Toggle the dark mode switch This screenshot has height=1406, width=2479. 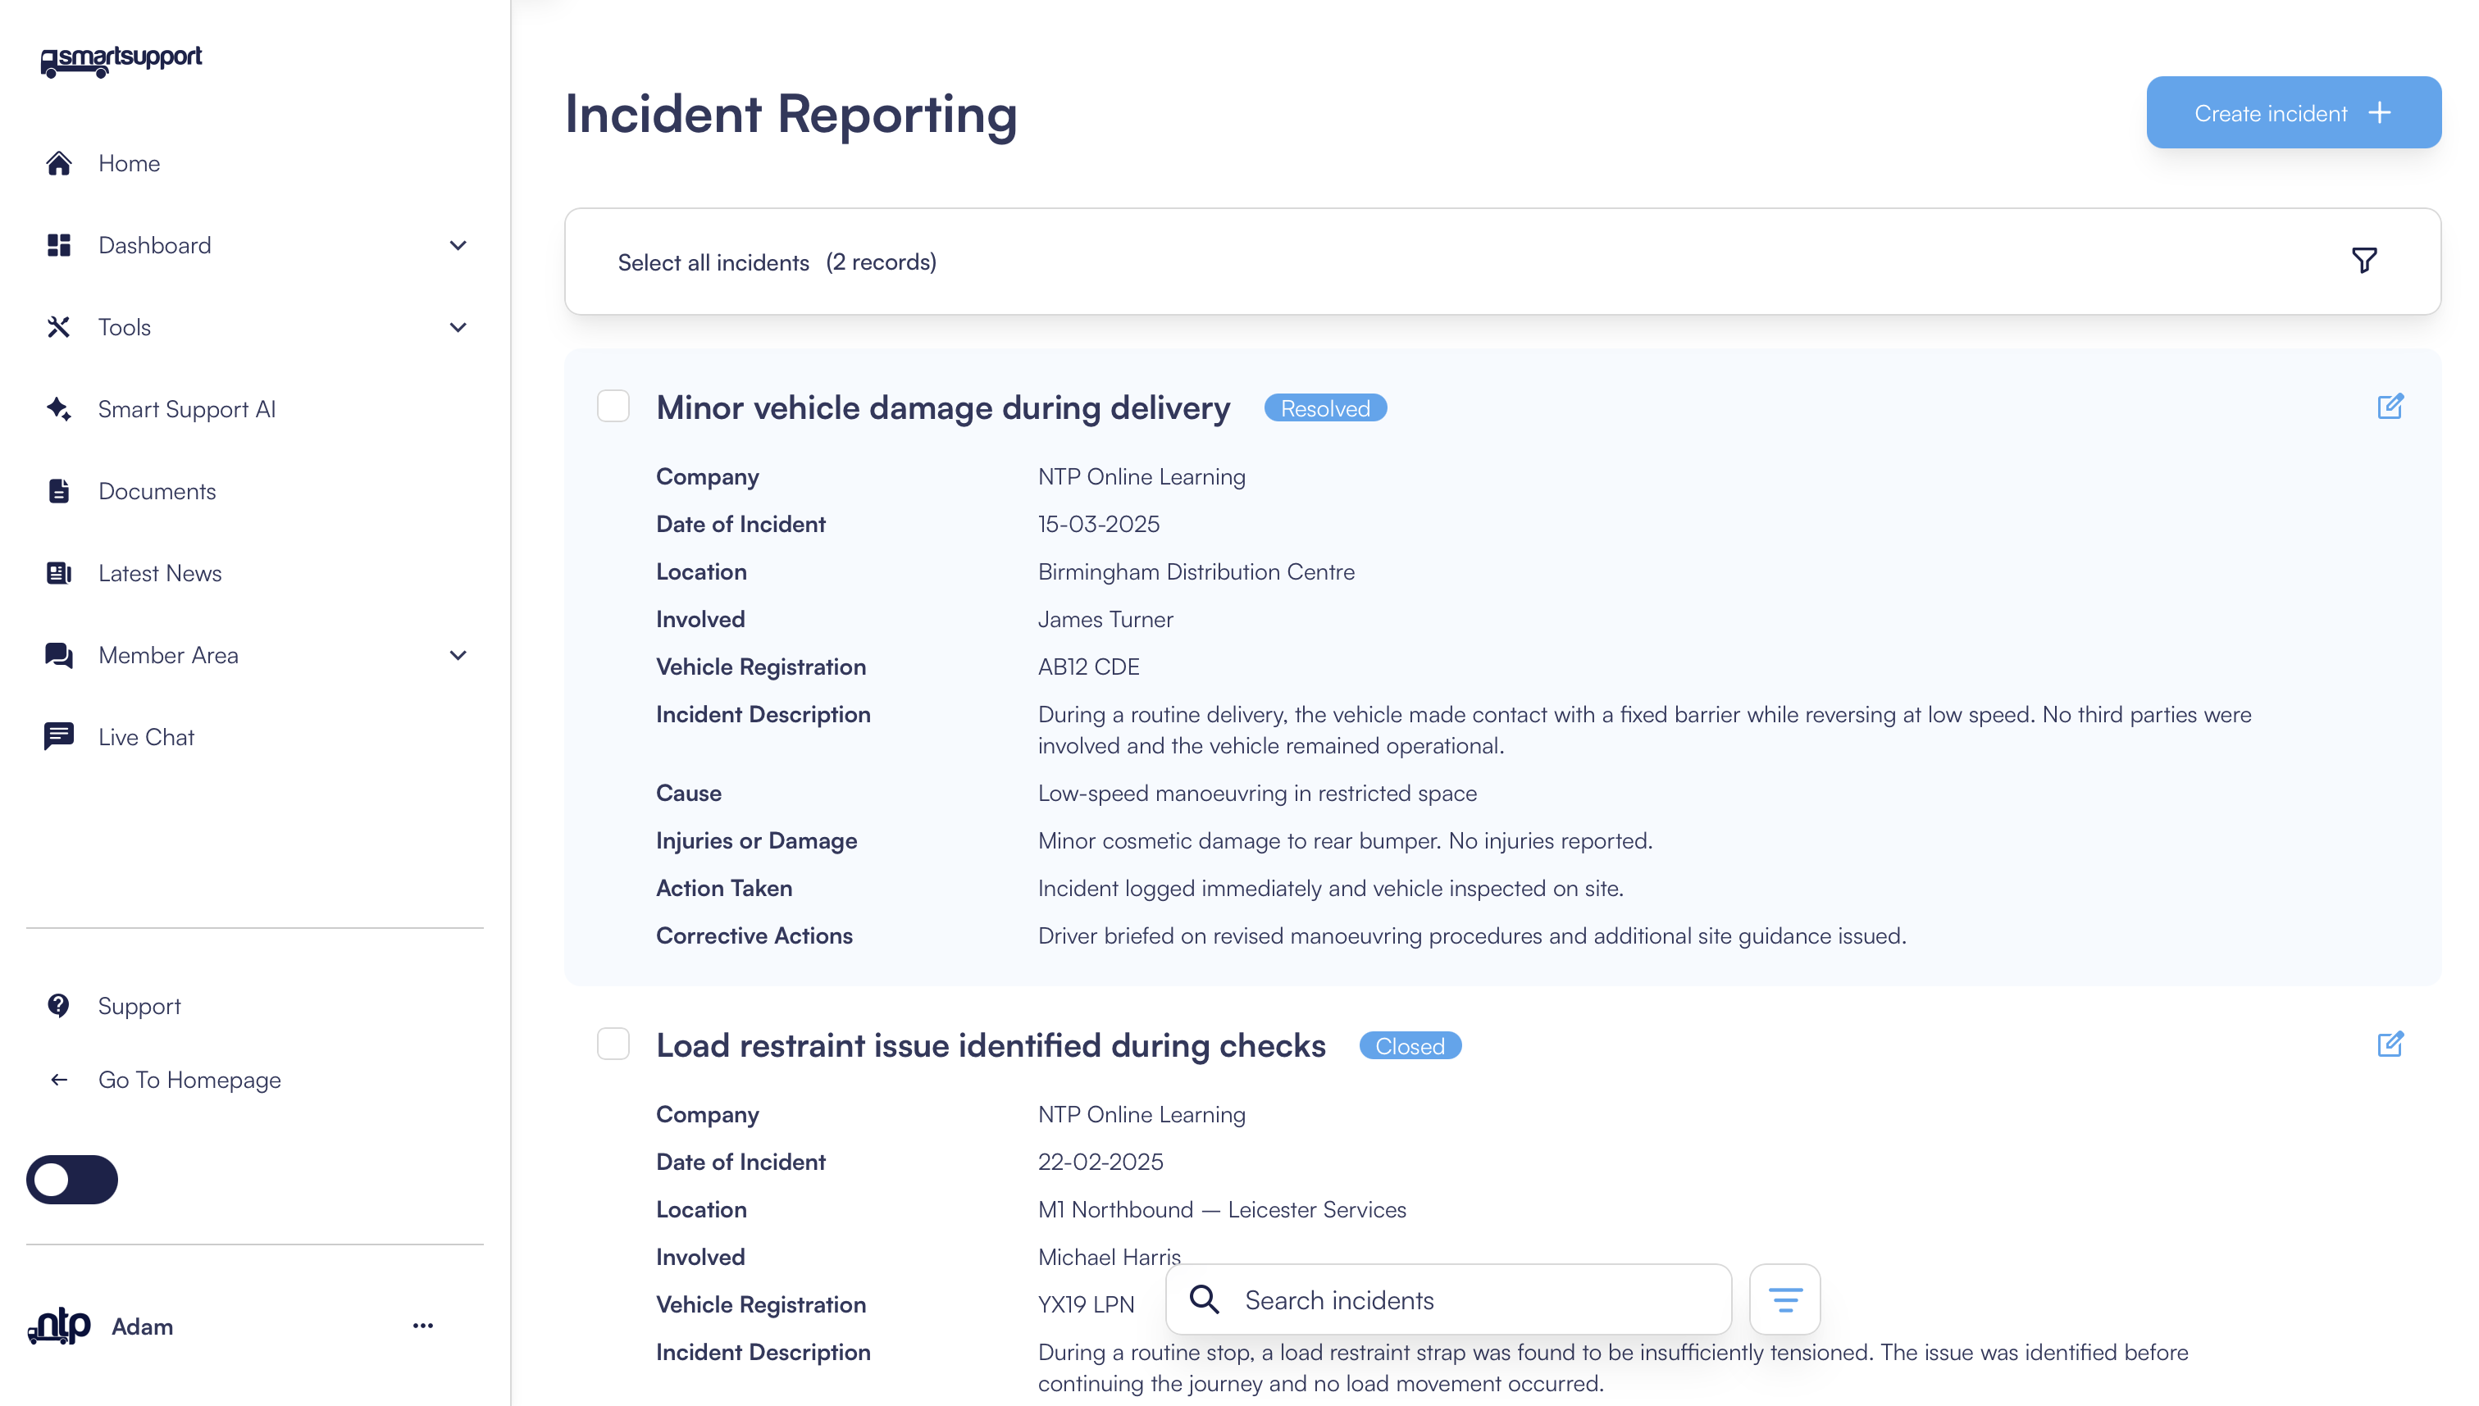71,1179
